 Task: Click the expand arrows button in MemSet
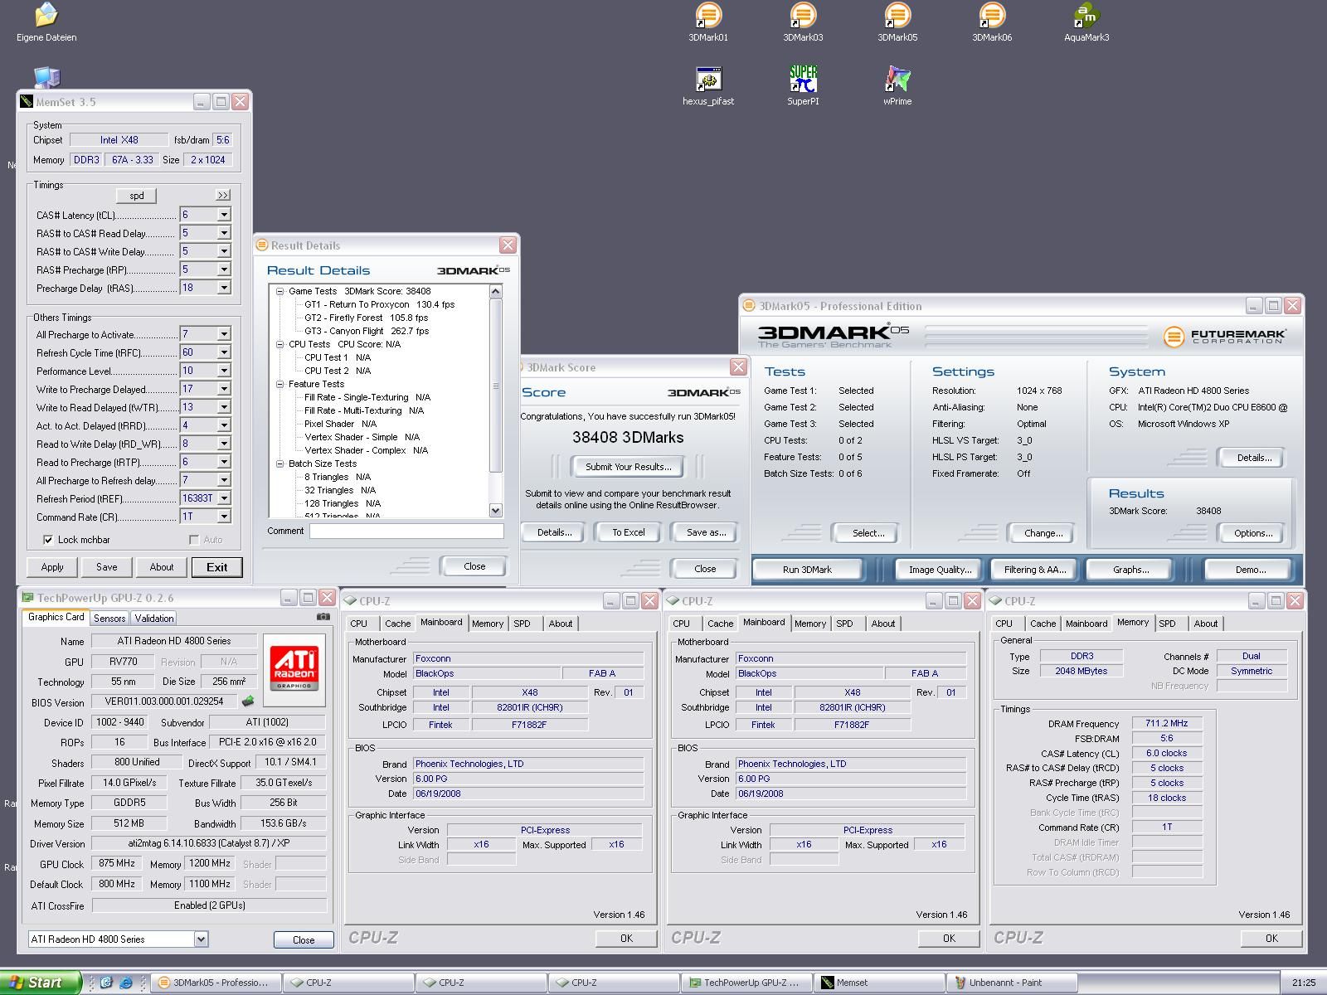[222, 196]
